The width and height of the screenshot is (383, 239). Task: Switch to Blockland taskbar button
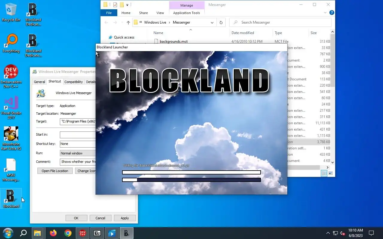click(x=127, y=233)
